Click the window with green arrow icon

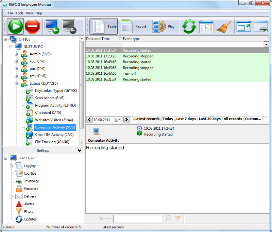[x=244, y=26]
